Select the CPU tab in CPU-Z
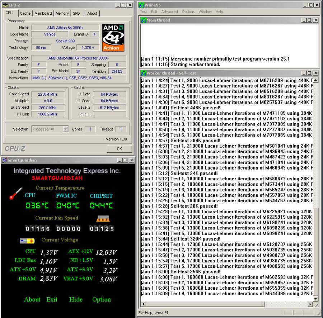Screen dimensions: 323x318 click(x=9, y=13)
